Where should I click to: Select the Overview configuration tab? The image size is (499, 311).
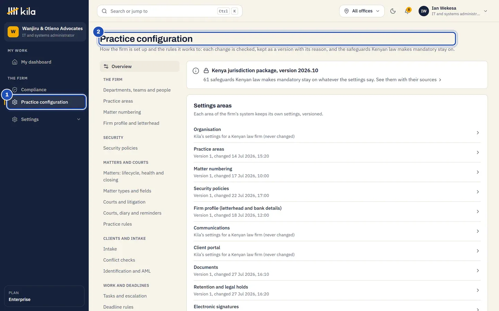[140, 66]
